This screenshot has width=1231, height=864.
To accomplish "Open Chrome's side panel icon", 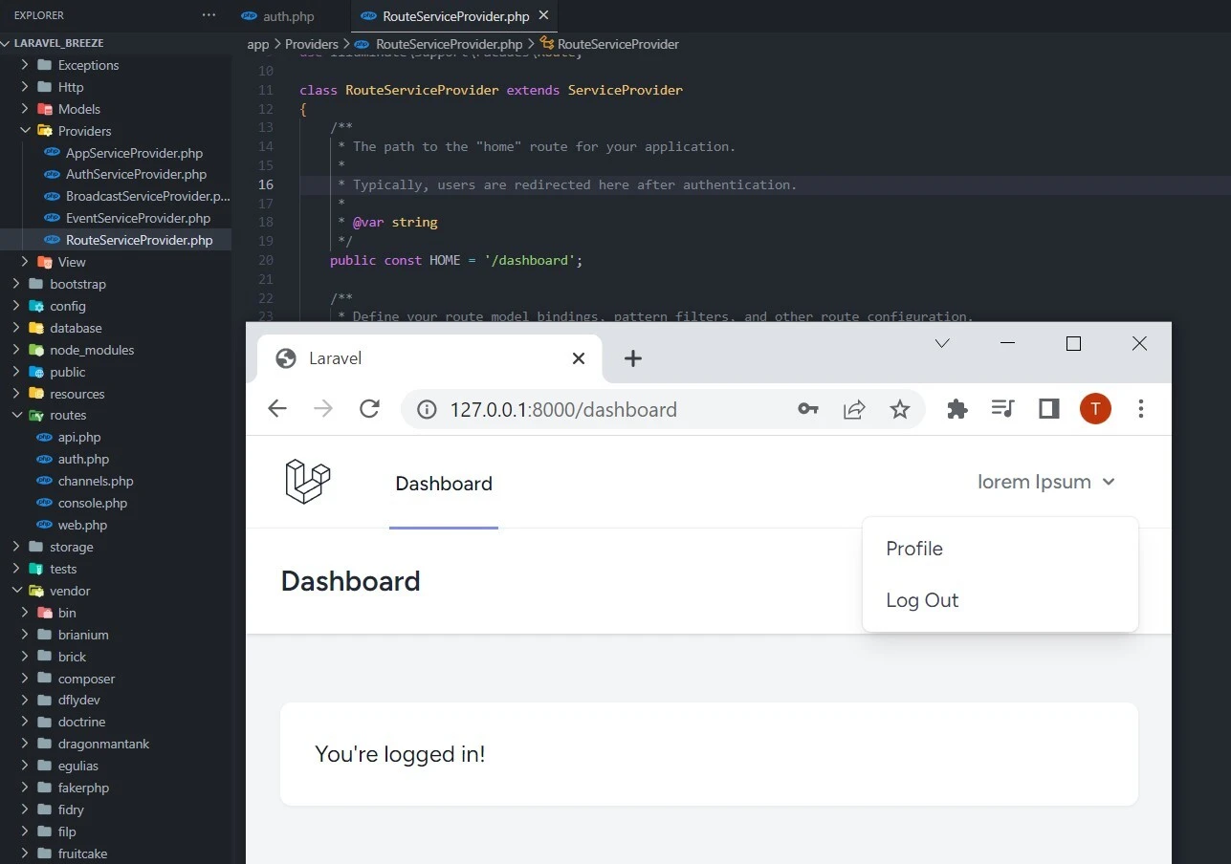I will 1048,408.
